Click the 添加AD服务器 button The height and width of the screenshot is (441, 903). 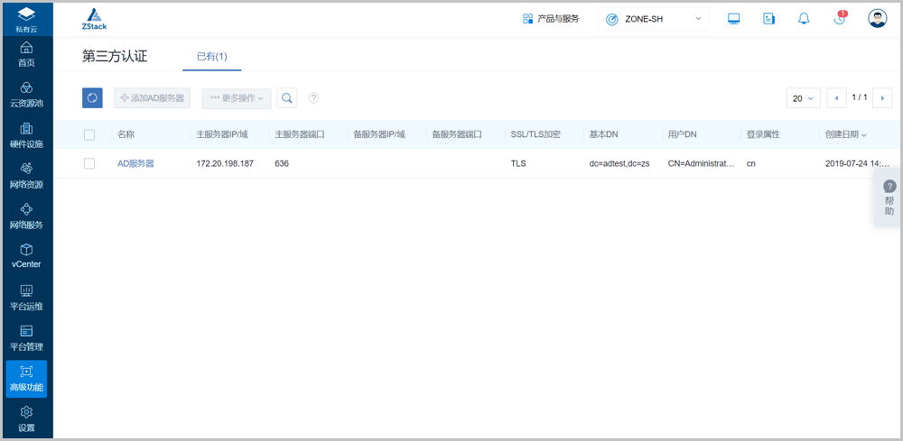(152, 97)
